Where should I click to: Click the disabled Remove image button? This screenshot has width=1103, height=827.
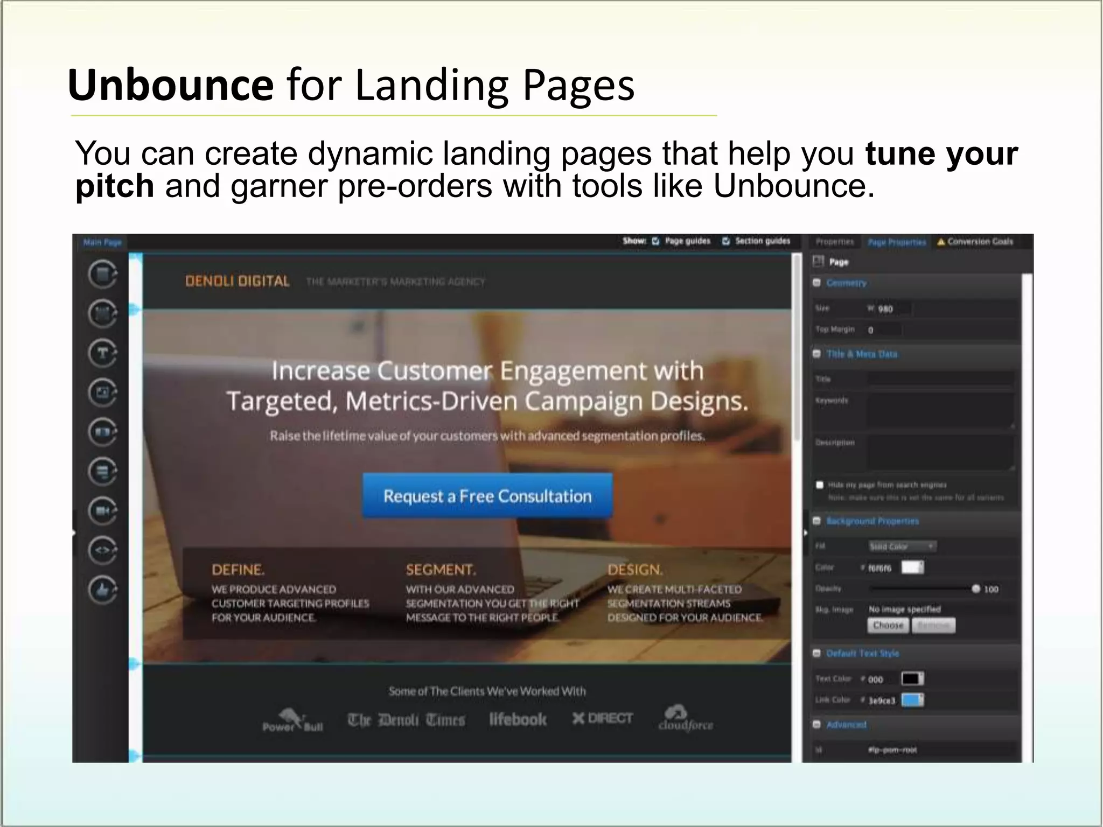point(933,626)
